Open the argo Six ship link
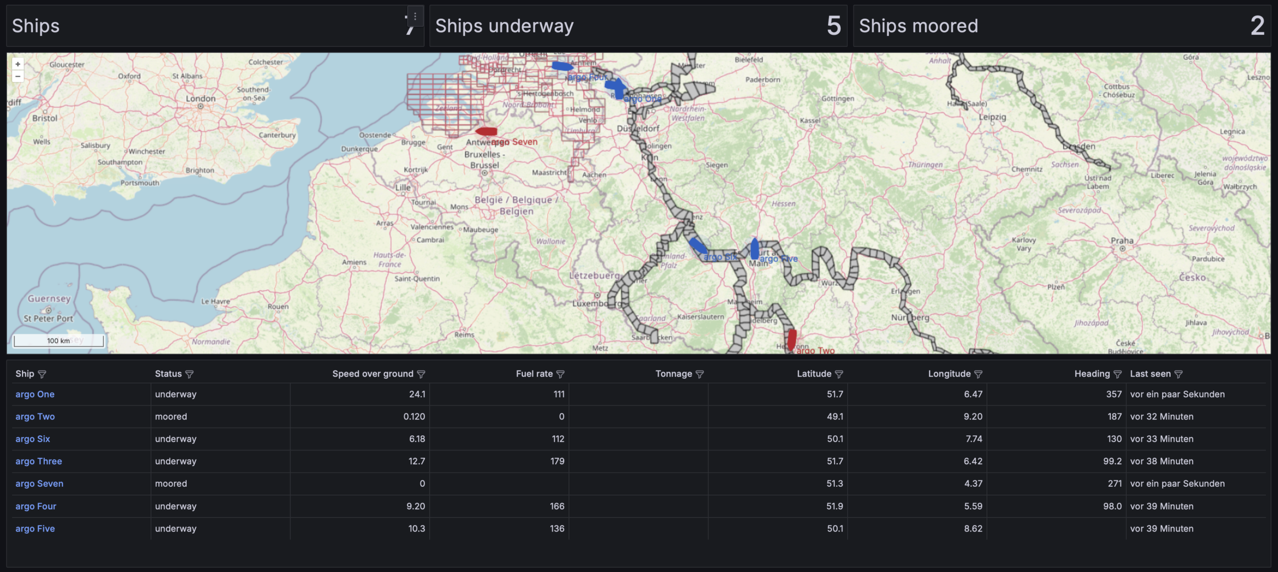This screenshot has width=1278, height=572. coord(33,439)
